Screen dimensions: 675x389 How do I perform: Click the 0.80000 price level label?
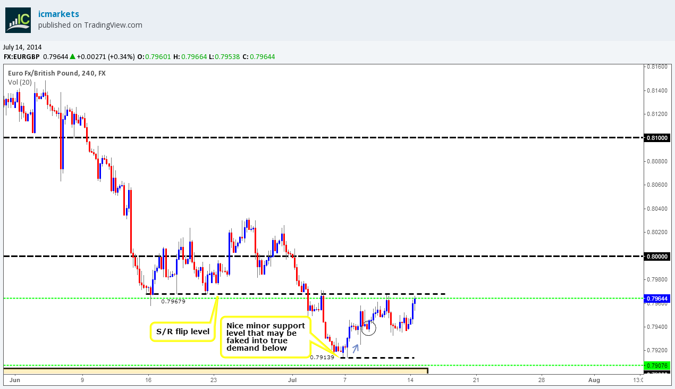coord(657,256)
